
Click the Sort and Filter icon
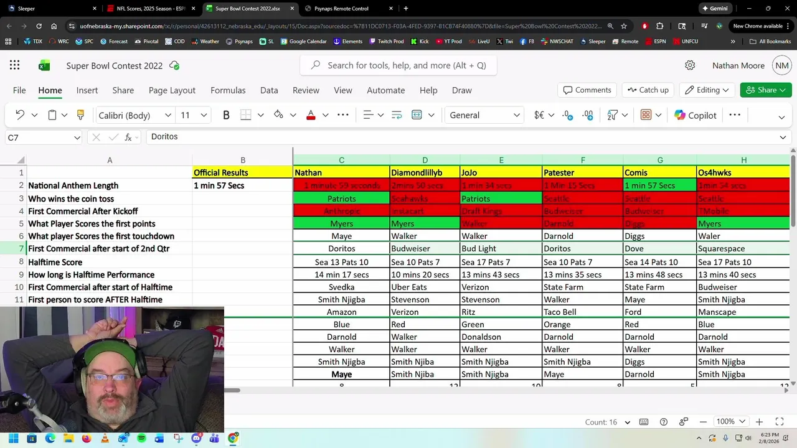(x=613, y=115)
